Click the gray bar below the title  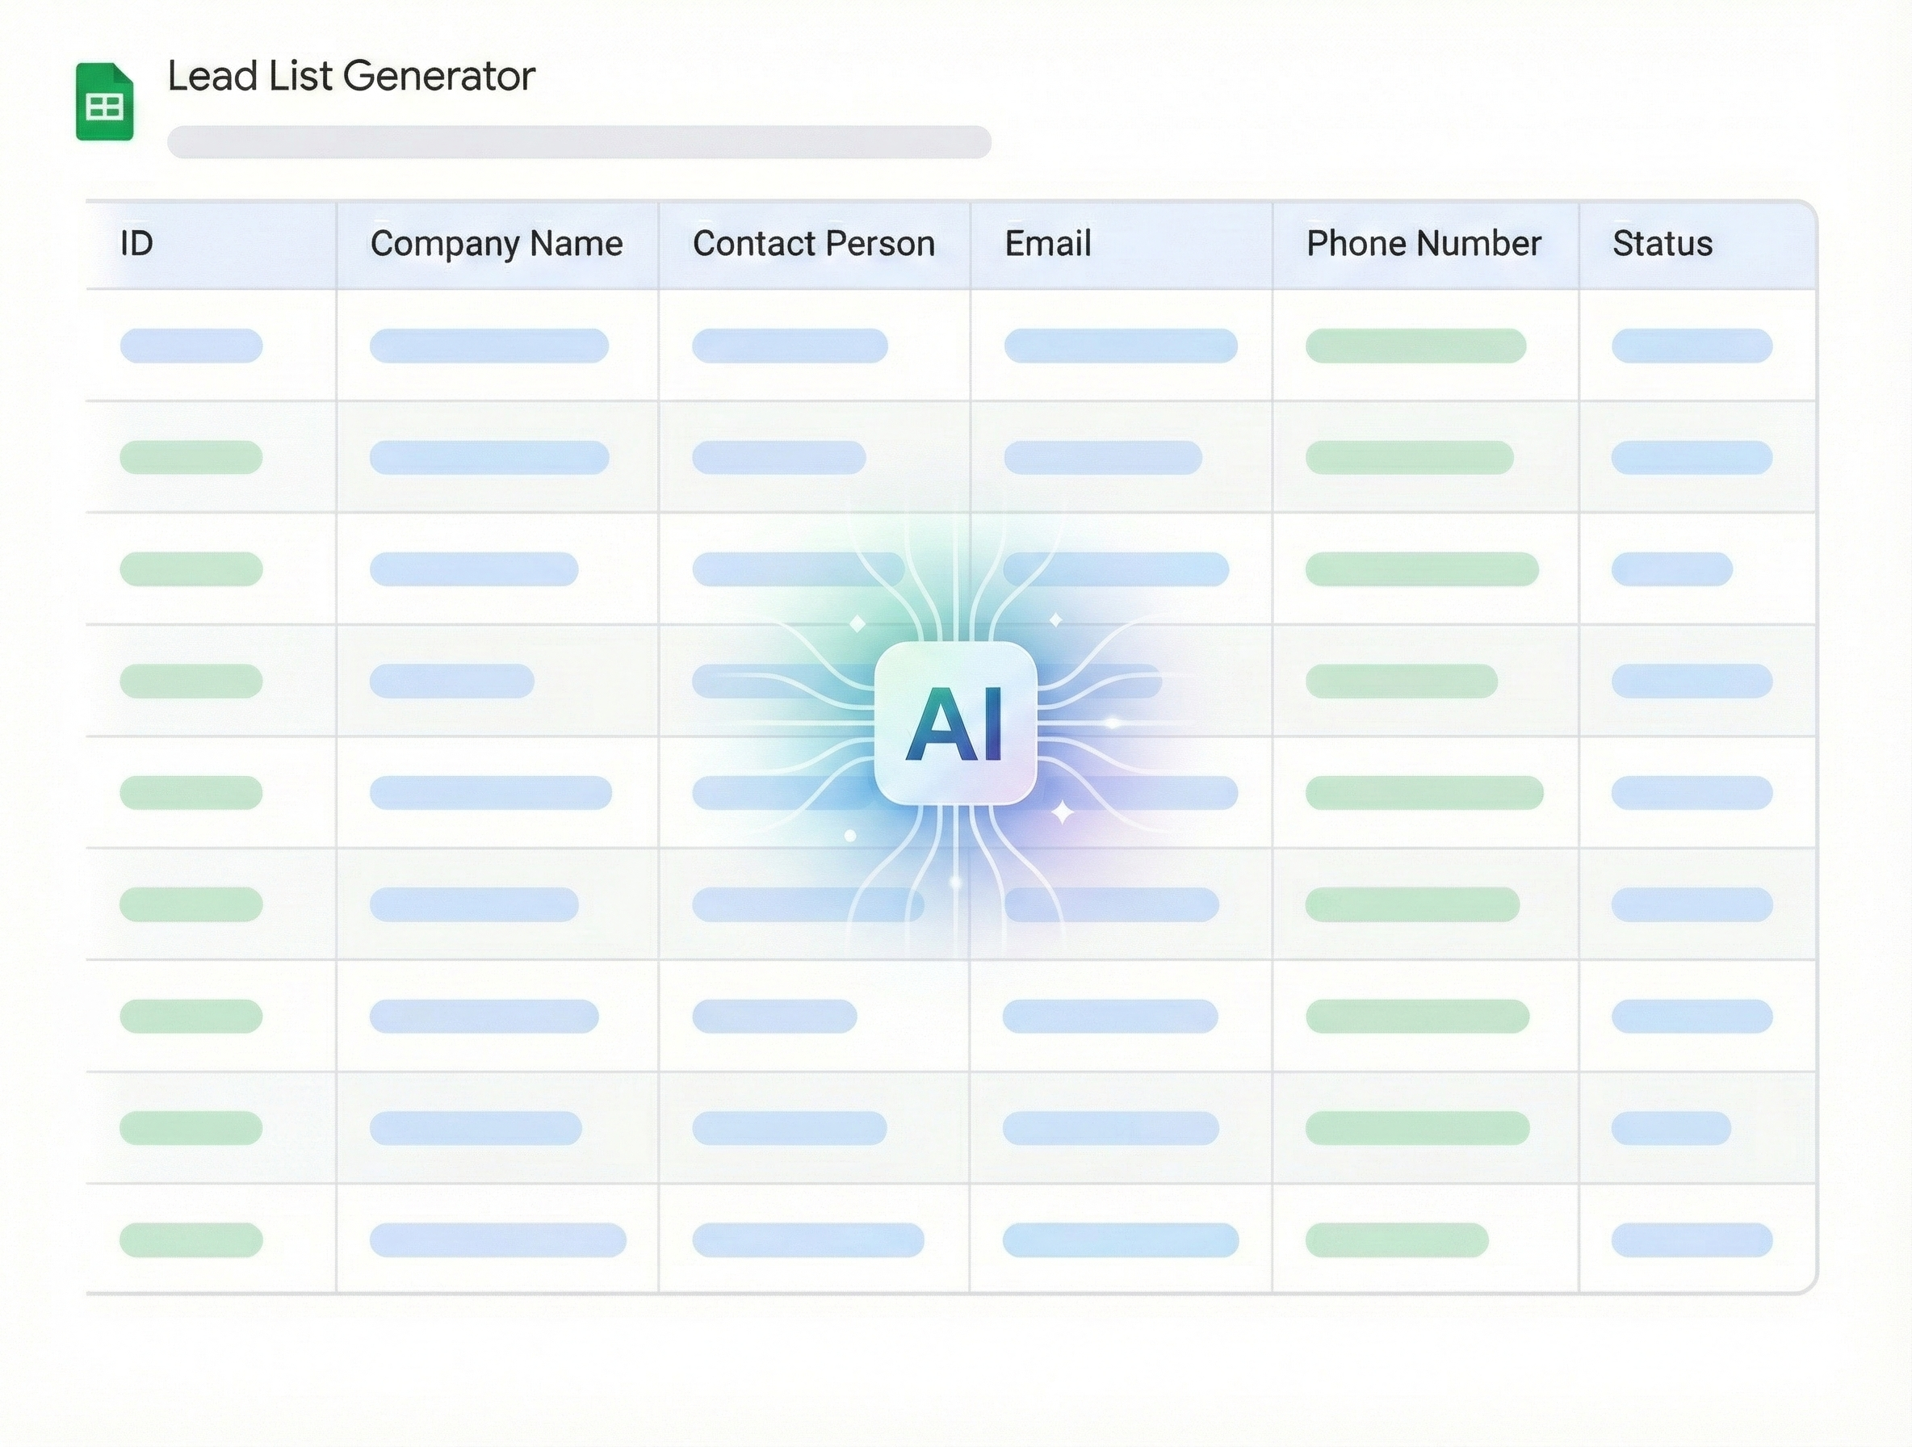pyautogui.click(x=579, y=142)
